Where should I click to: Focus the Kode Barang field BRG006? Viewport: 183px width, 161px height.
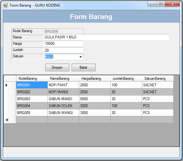coord(64,31)
